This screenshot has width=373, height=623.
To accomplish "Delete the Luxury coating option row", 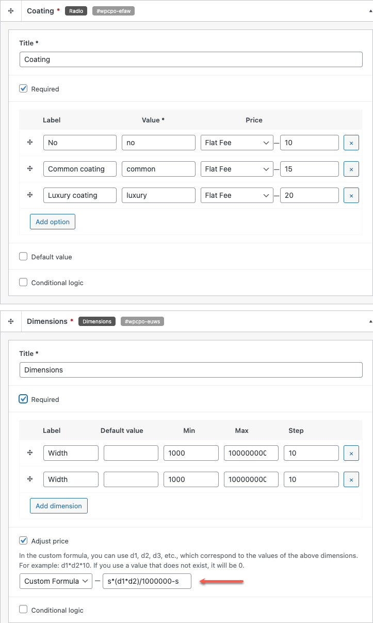I will pos(351,195).
